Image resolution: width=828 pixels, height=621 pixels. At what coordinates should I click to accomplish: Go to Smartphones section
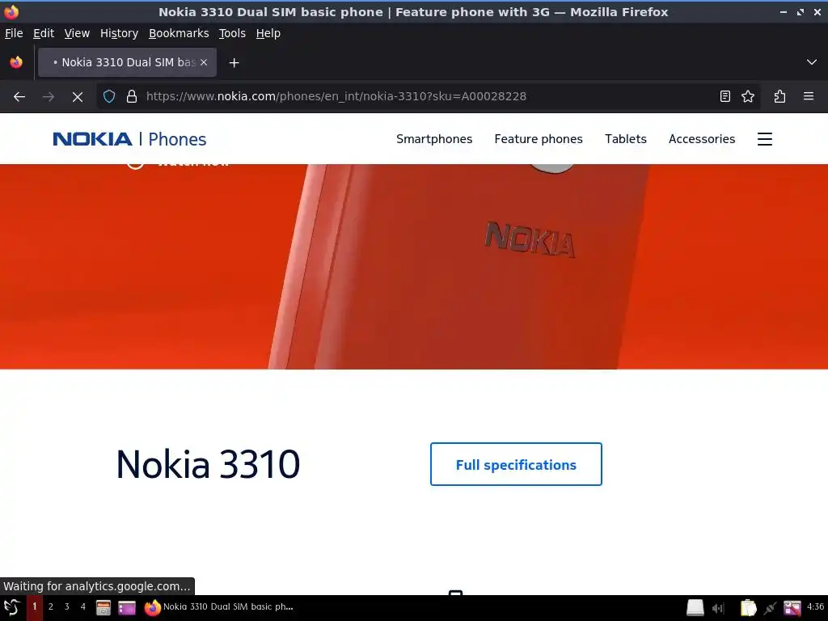pos(434,139)
